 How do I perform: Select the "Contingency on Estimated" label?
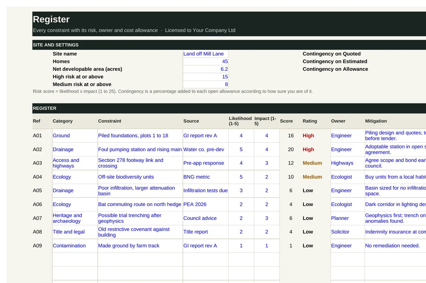[335, 61]
